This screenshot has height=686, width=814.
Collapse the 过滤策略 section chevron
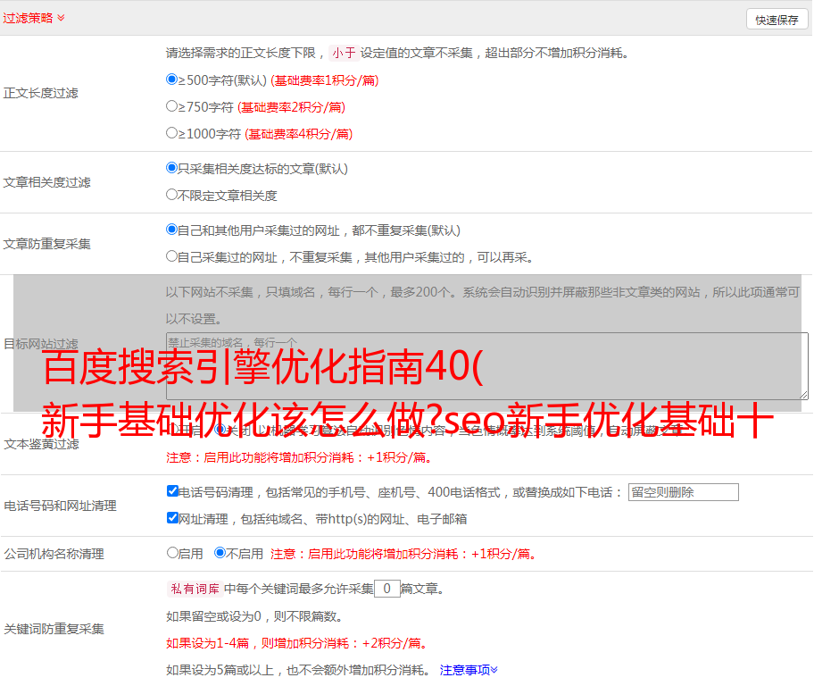61,18
